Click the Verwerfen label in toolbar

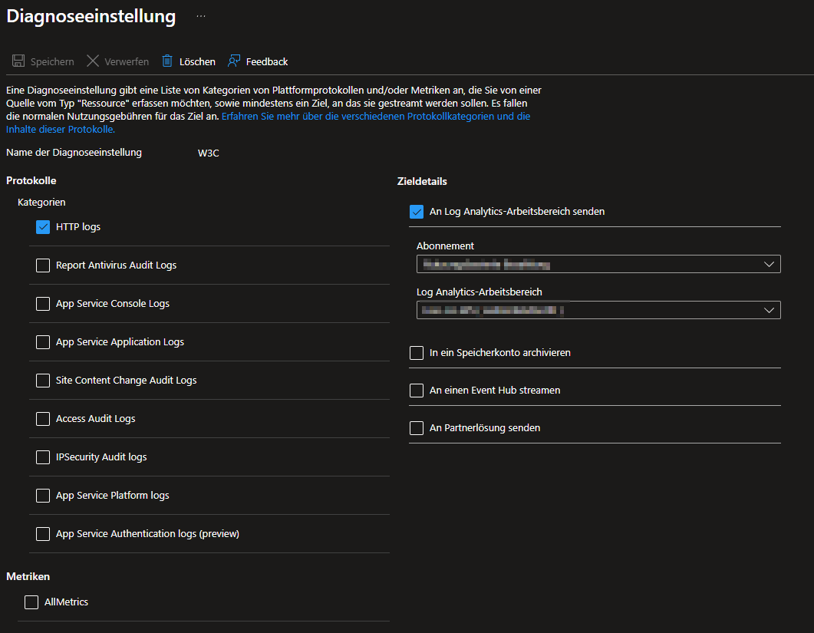coord(127,62)
